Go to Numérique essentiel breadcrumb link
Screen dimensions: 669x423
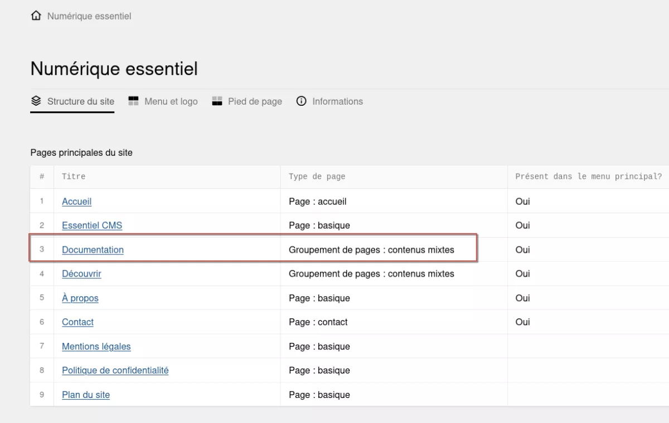tap(89, 16)
